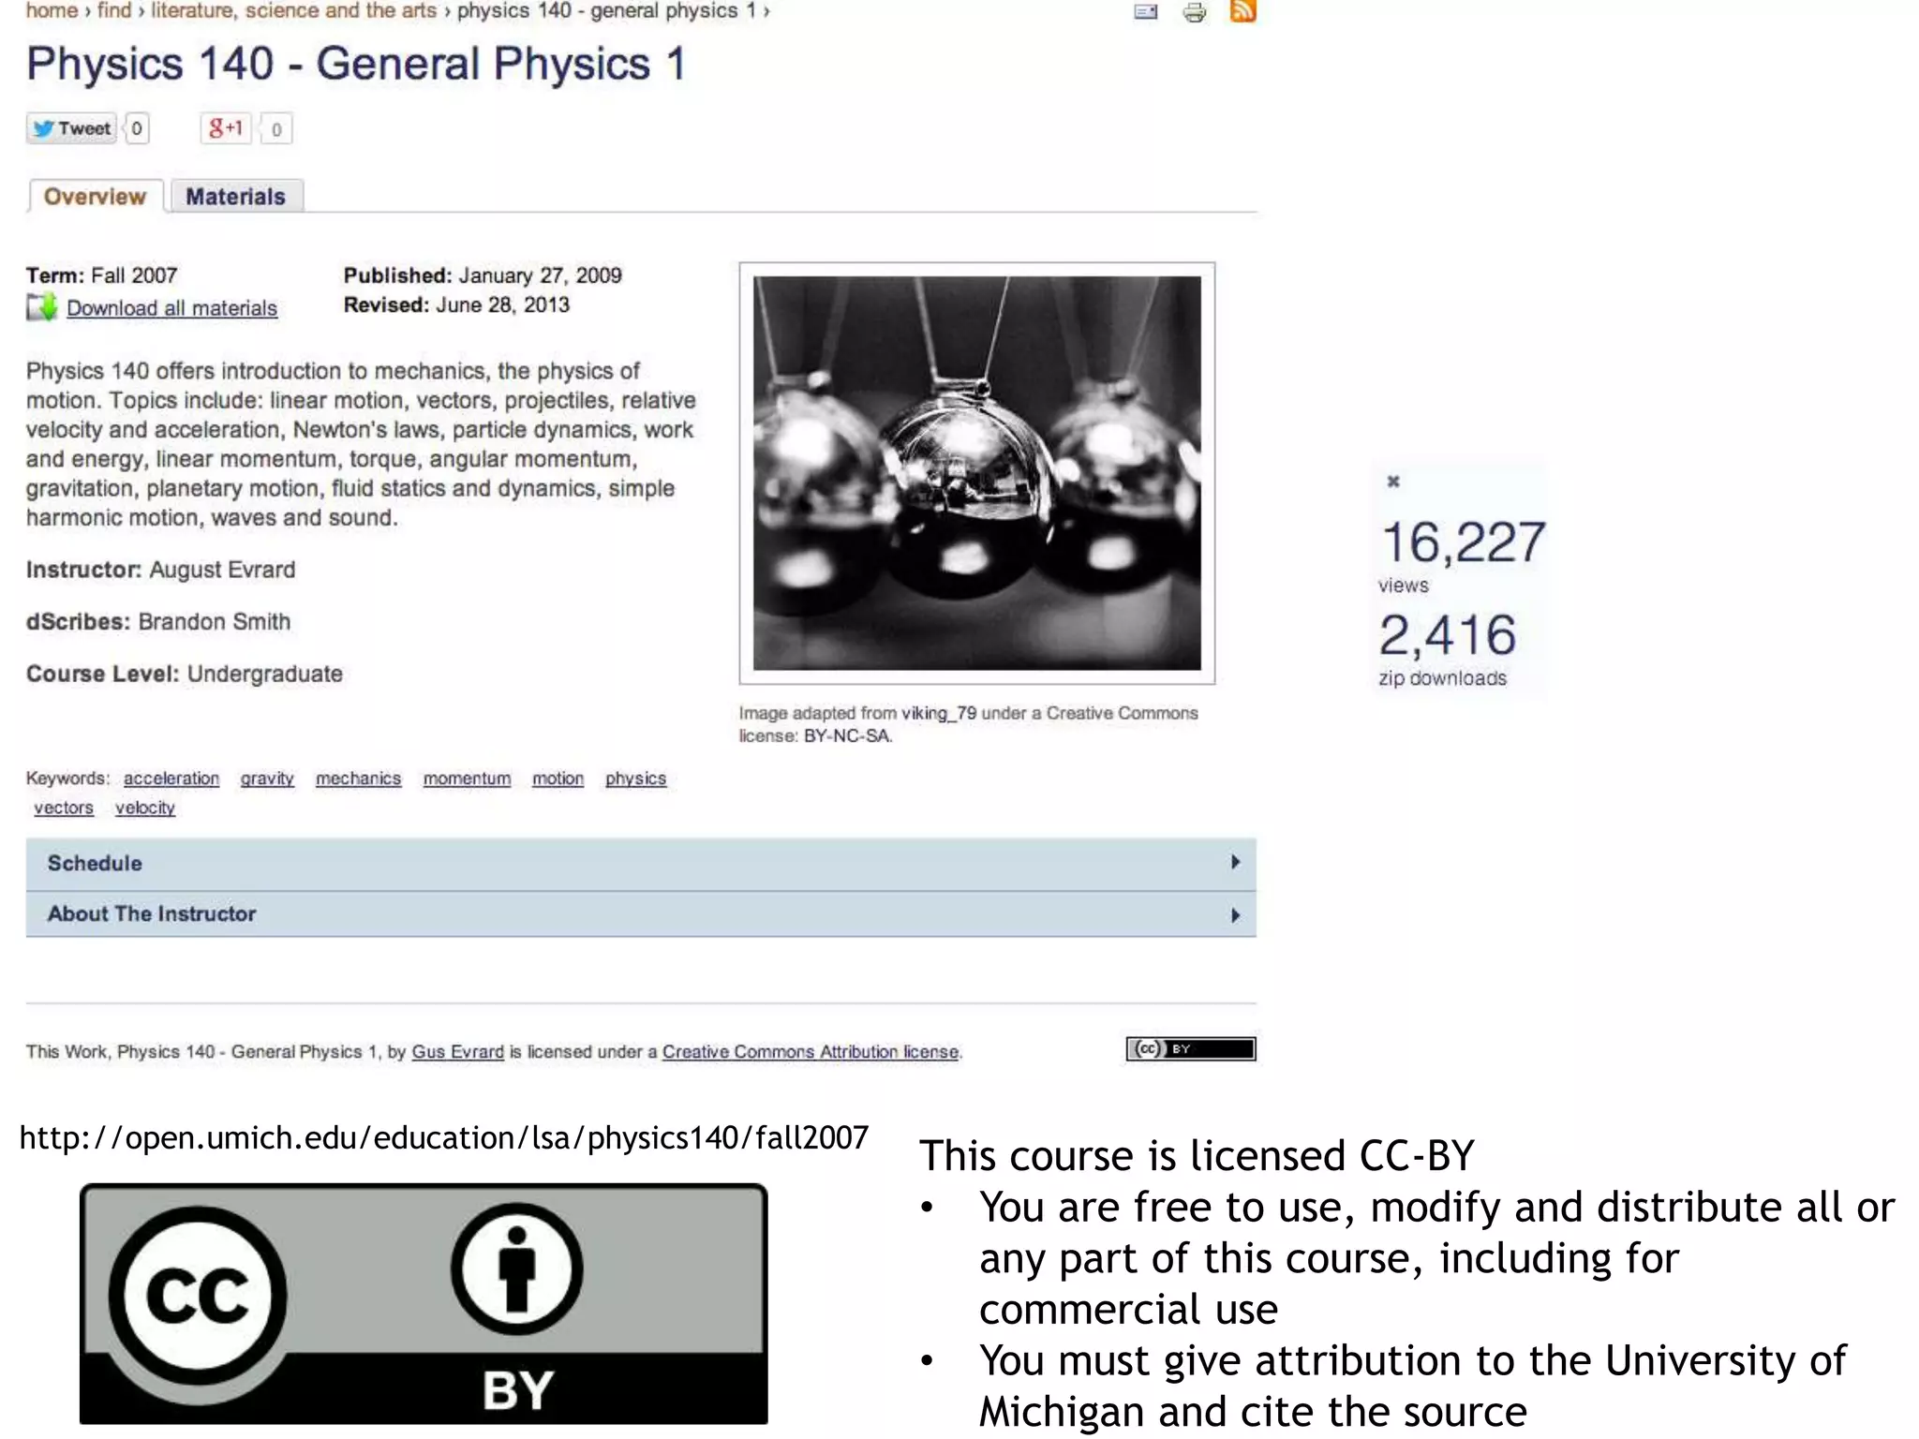Viewport: 1919px width, 1439px height.
Task: Click the momentum keyword link
Action: [467, 779]
